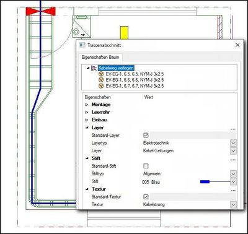Open the Layertyp Elektrotechnik dropdown
Image resolution: width=248 pixels, height=234 pixels.
click(x=233, y=143)
